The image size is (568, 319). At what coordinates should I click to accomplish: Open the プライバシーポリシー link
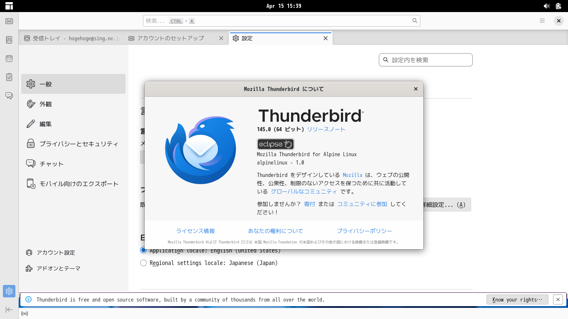pos(364,231)
